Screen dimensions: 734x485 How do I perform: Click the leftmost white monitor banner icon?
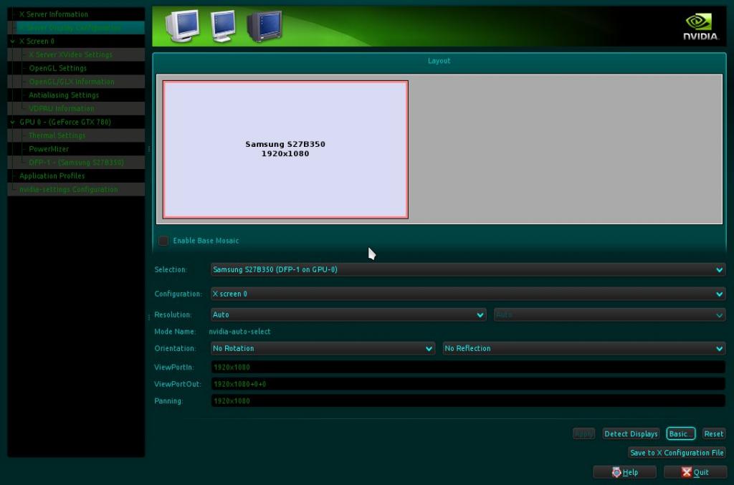pyautogui.click(x=181, y=26)
